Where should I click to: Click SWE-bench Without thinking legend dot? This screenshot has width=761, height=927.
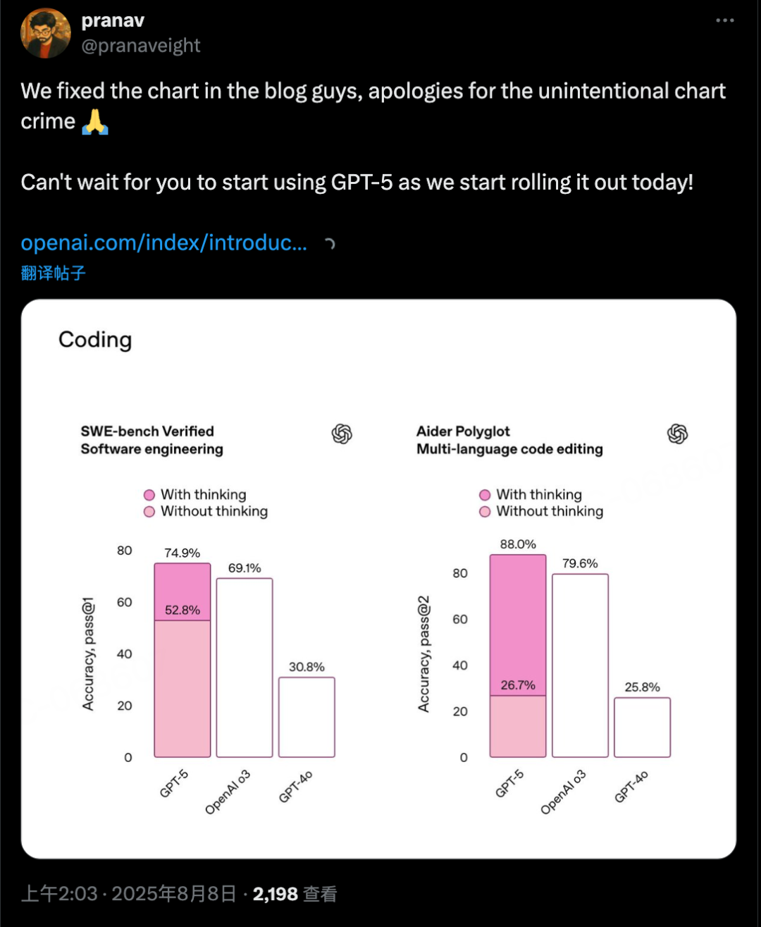pyautogui.click(x=149, y=512)
